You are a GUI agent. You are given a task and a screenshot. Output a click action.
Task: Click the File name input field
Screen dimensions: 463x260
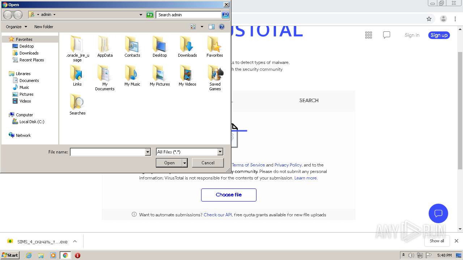[x=108, y=152]
